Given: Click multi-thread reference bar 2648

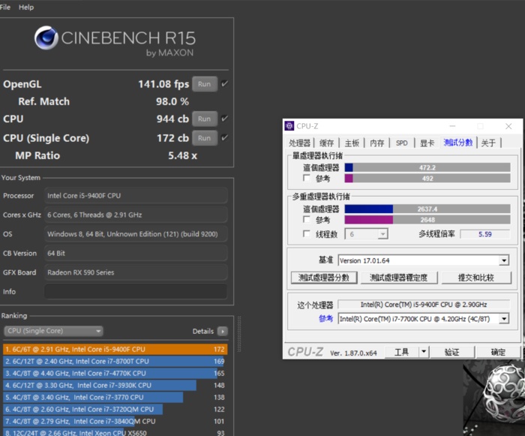Looking at the screenshot, I should click(427, 220).
